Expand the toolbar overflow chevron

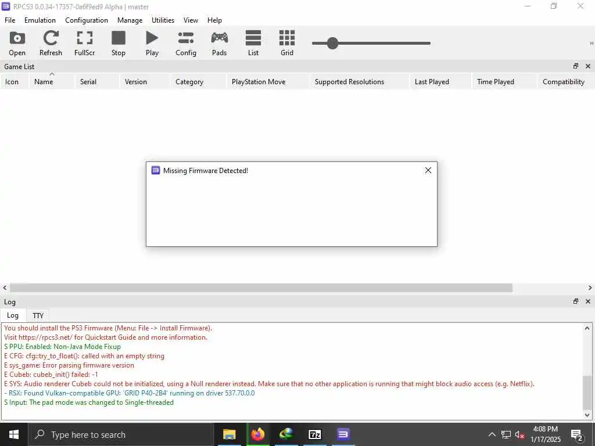[591, 43]
